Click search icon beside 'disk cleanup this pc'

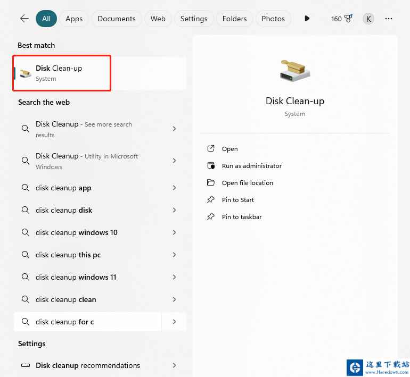click(x=26, y=255)
